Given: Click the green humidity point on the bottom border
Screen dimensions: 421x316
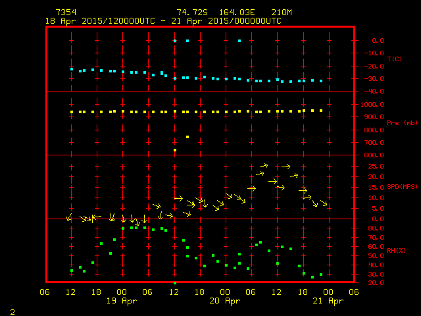Looking at the screenshot, I should pos(175,282).
